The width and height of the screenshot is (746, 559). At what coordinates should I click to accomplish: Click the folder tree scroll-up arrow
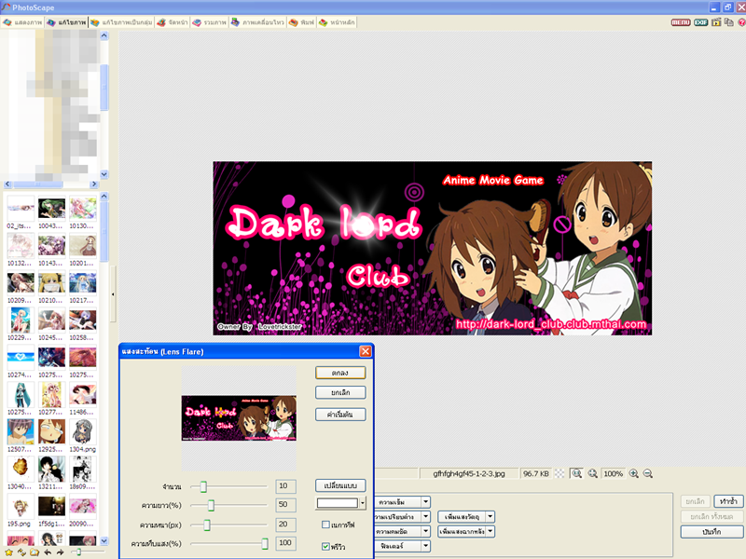tap(104, 35)
